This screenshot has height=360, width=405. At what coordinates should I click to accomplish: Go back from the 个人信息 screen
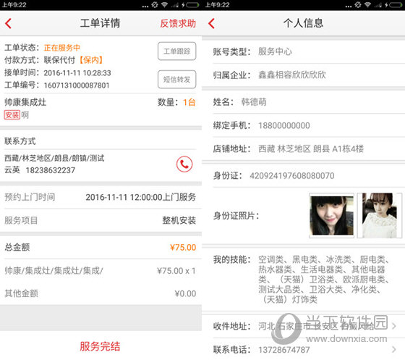(x=211, y=23)
